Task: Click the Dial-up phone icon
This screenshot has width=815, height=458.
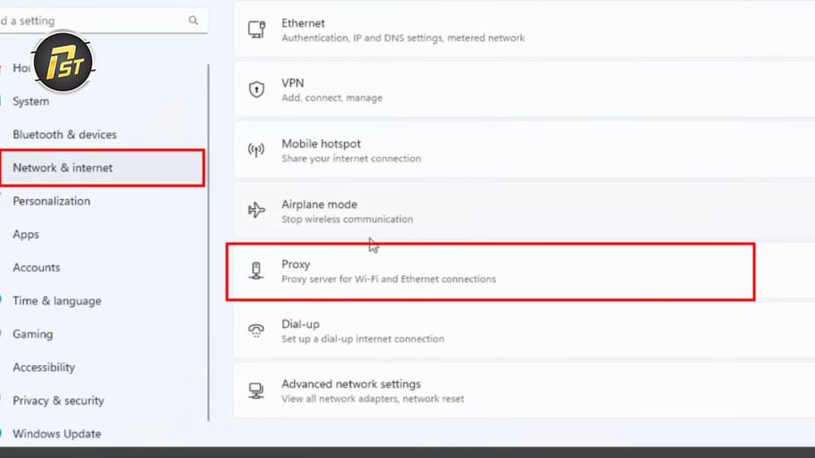Action: [256, 330]
